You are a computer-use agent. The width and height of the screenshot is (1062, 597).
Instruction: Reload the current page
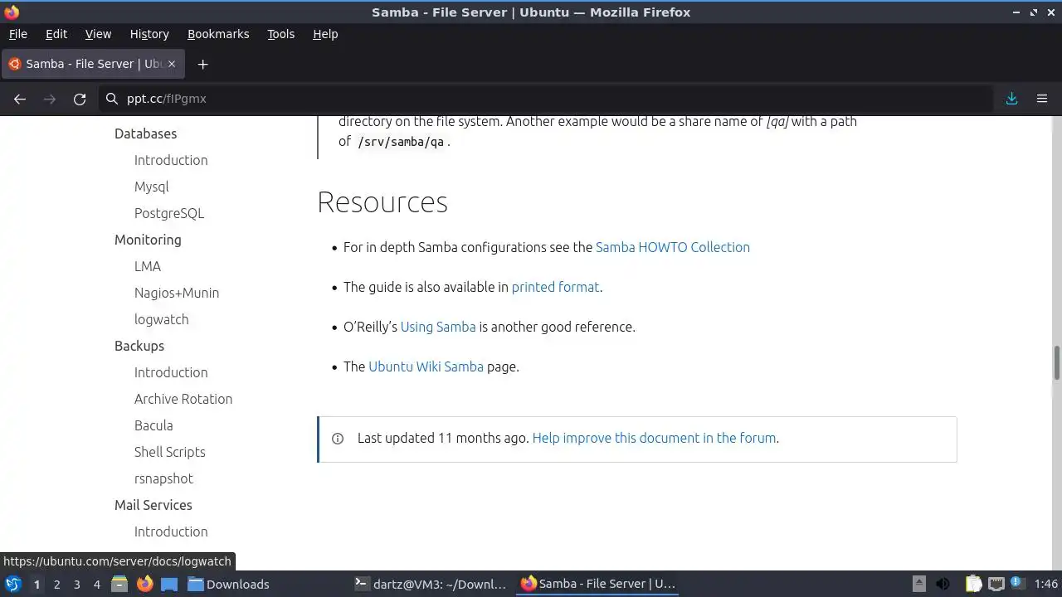pyautogui.click(x=80, y=99)
